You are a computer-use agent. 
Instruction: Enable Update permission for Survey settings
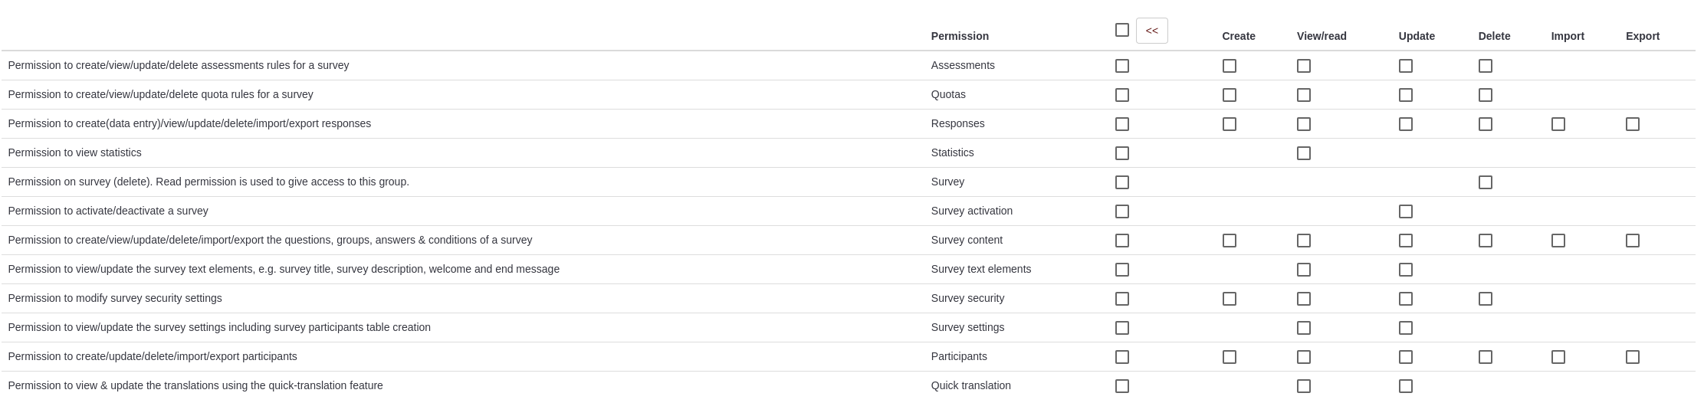[1405, 328]
